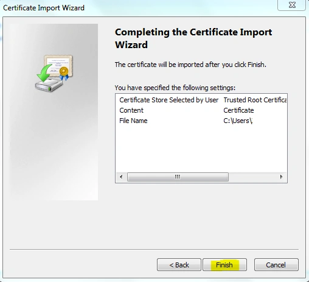Viewport: 309px width, 282px height.
Task: Click the 'C:\Users\' file path value
Action: pyautogui.click(x=238, y=121)
